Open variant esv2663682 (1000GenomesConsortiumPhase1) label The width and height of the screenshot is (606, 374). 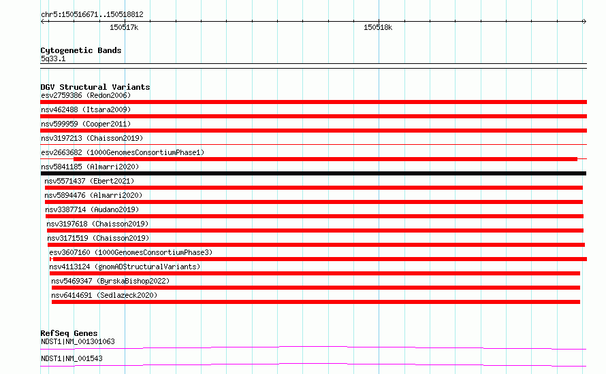(x=123, y=152)
